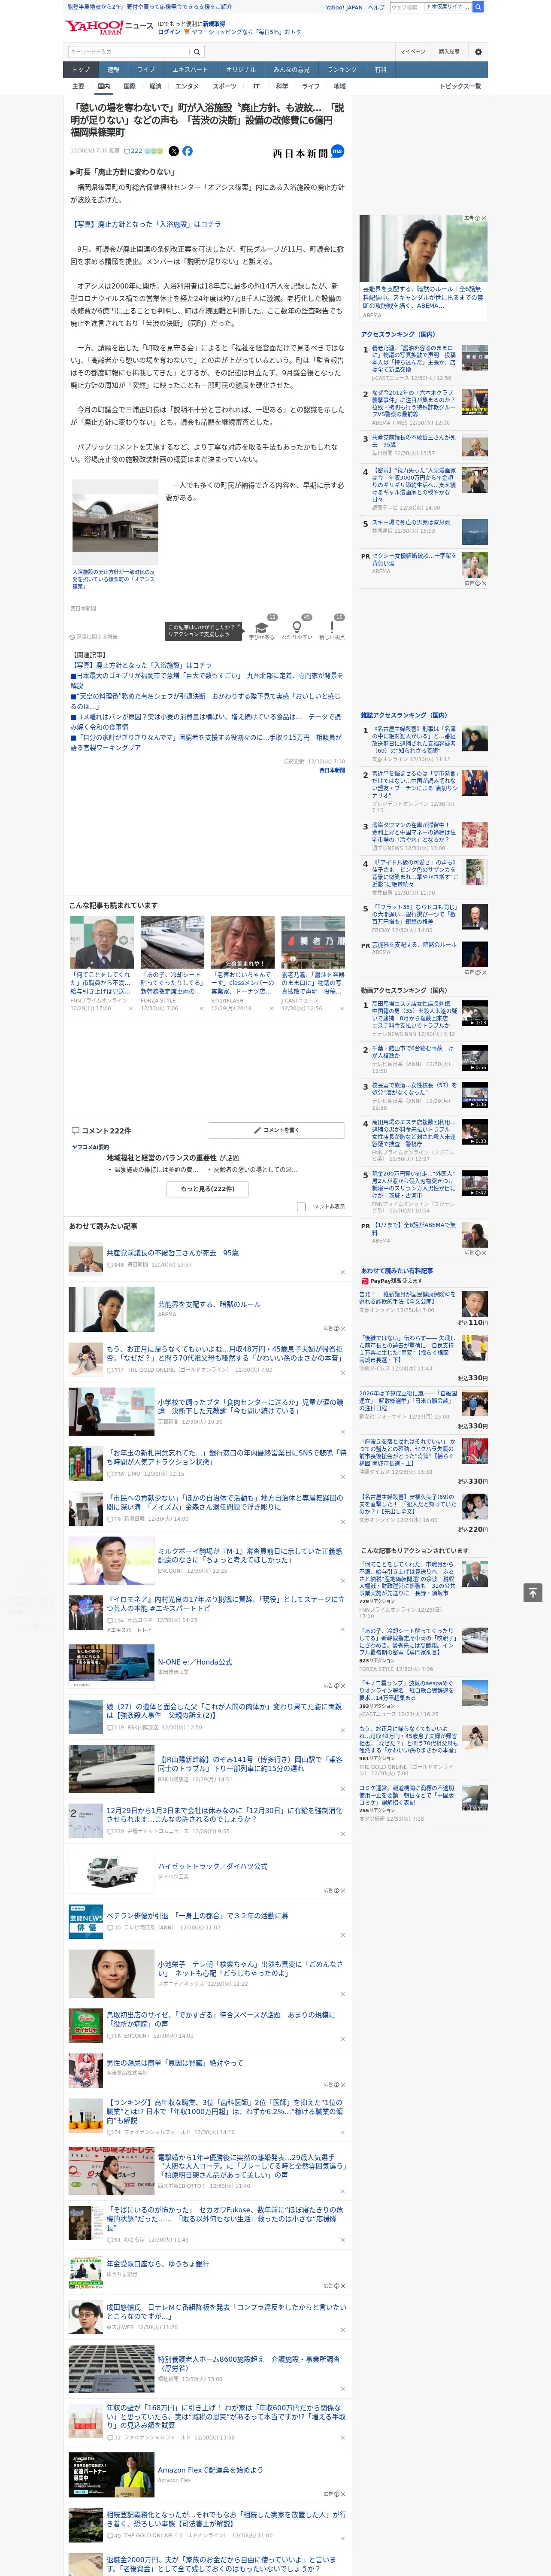This screenshot has height=2576, width=551.
Task: Open the ランキング navigation tab
Action: 342,70
